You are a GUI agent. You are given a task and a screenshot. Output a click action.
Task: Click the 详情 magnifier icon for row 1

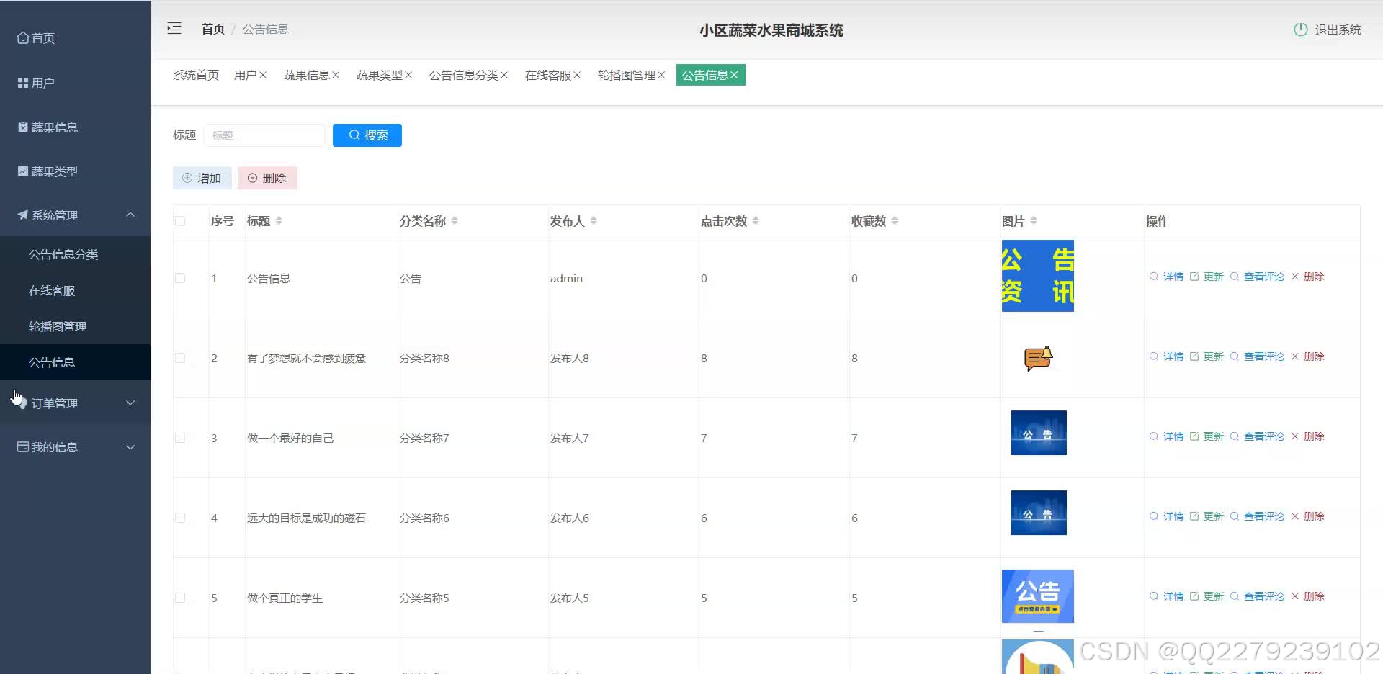1153,276
